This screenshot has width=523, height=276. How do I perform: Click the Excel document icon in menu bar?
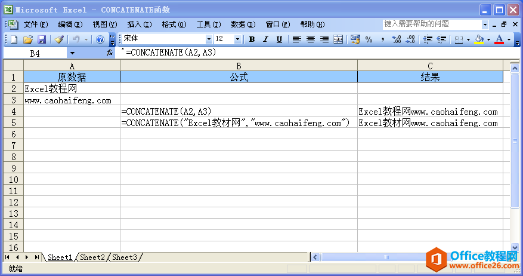pyautogui.click(x=13, y=24)
